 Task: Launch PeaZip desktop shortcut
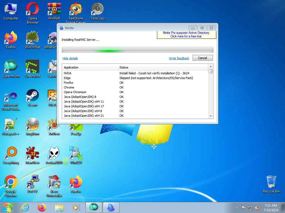point(76,130)
